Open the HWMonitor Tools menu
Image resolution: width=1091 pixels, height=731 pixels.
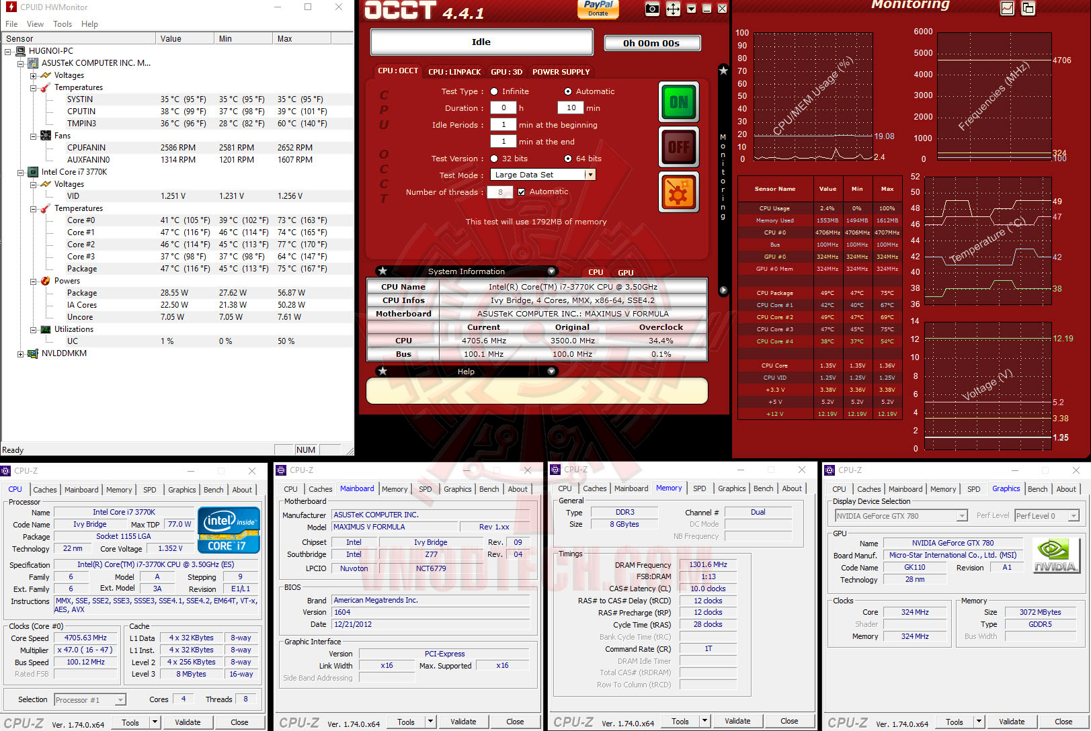(x=63, y=24)
